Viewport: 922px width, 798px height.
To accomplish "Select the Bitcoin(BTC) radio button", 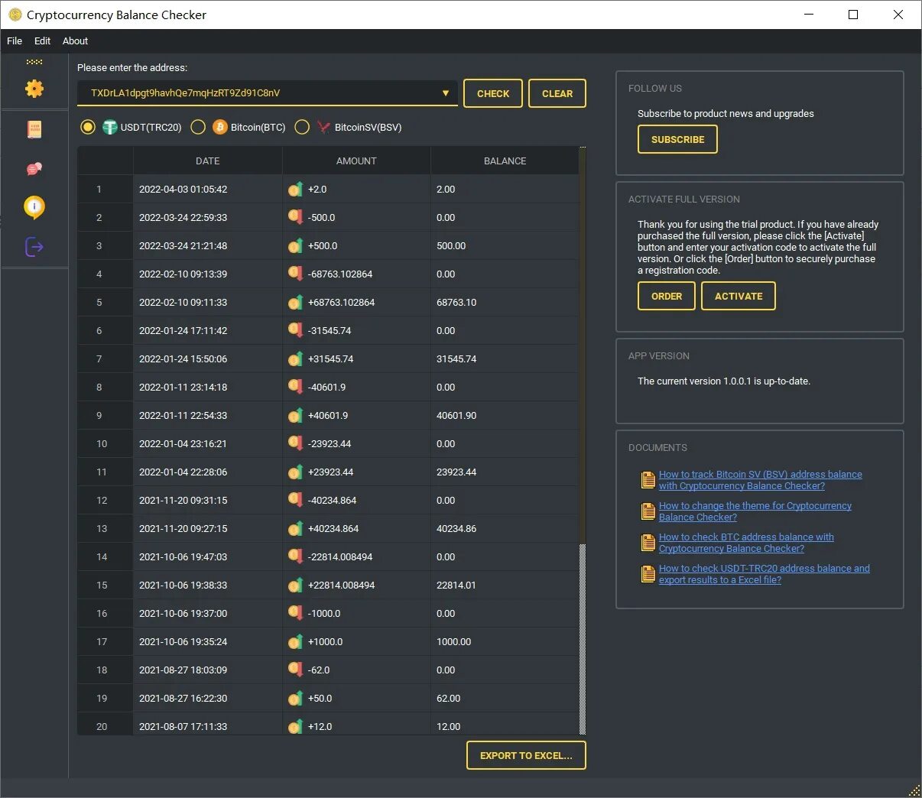I will [198, 127].
